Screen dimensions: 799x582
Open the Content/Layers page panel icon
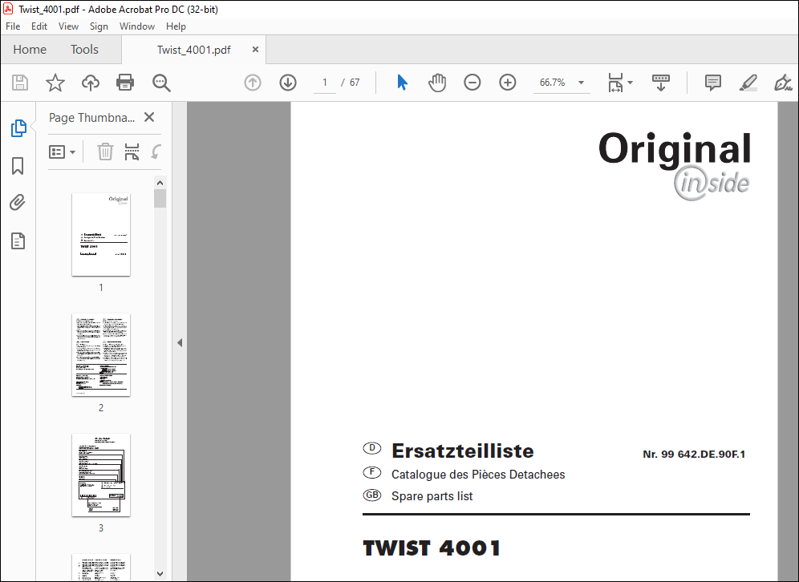click(18, 240)
